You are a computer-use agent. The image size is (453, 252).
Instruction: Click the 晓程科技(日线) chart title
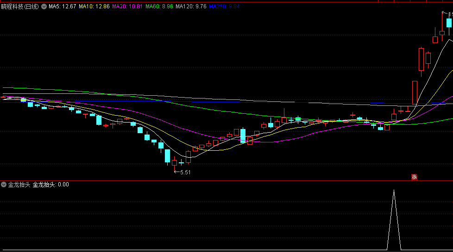20,6
